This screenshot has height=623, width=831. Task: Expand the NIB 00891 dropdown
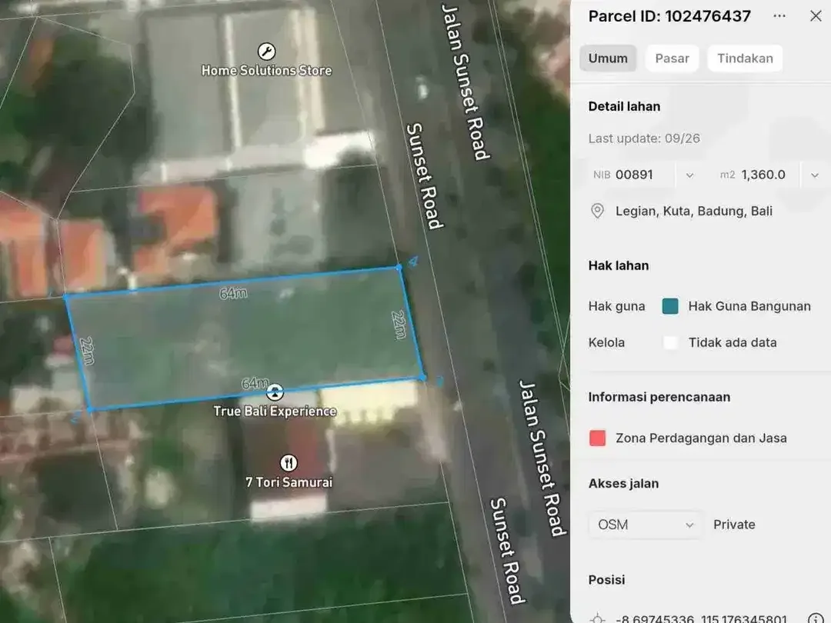point(689,175)
